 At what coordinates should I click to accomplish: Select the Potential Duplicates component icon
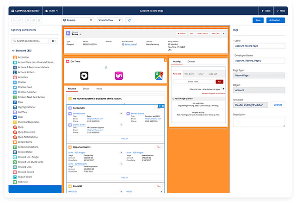(x=15, y=122)
